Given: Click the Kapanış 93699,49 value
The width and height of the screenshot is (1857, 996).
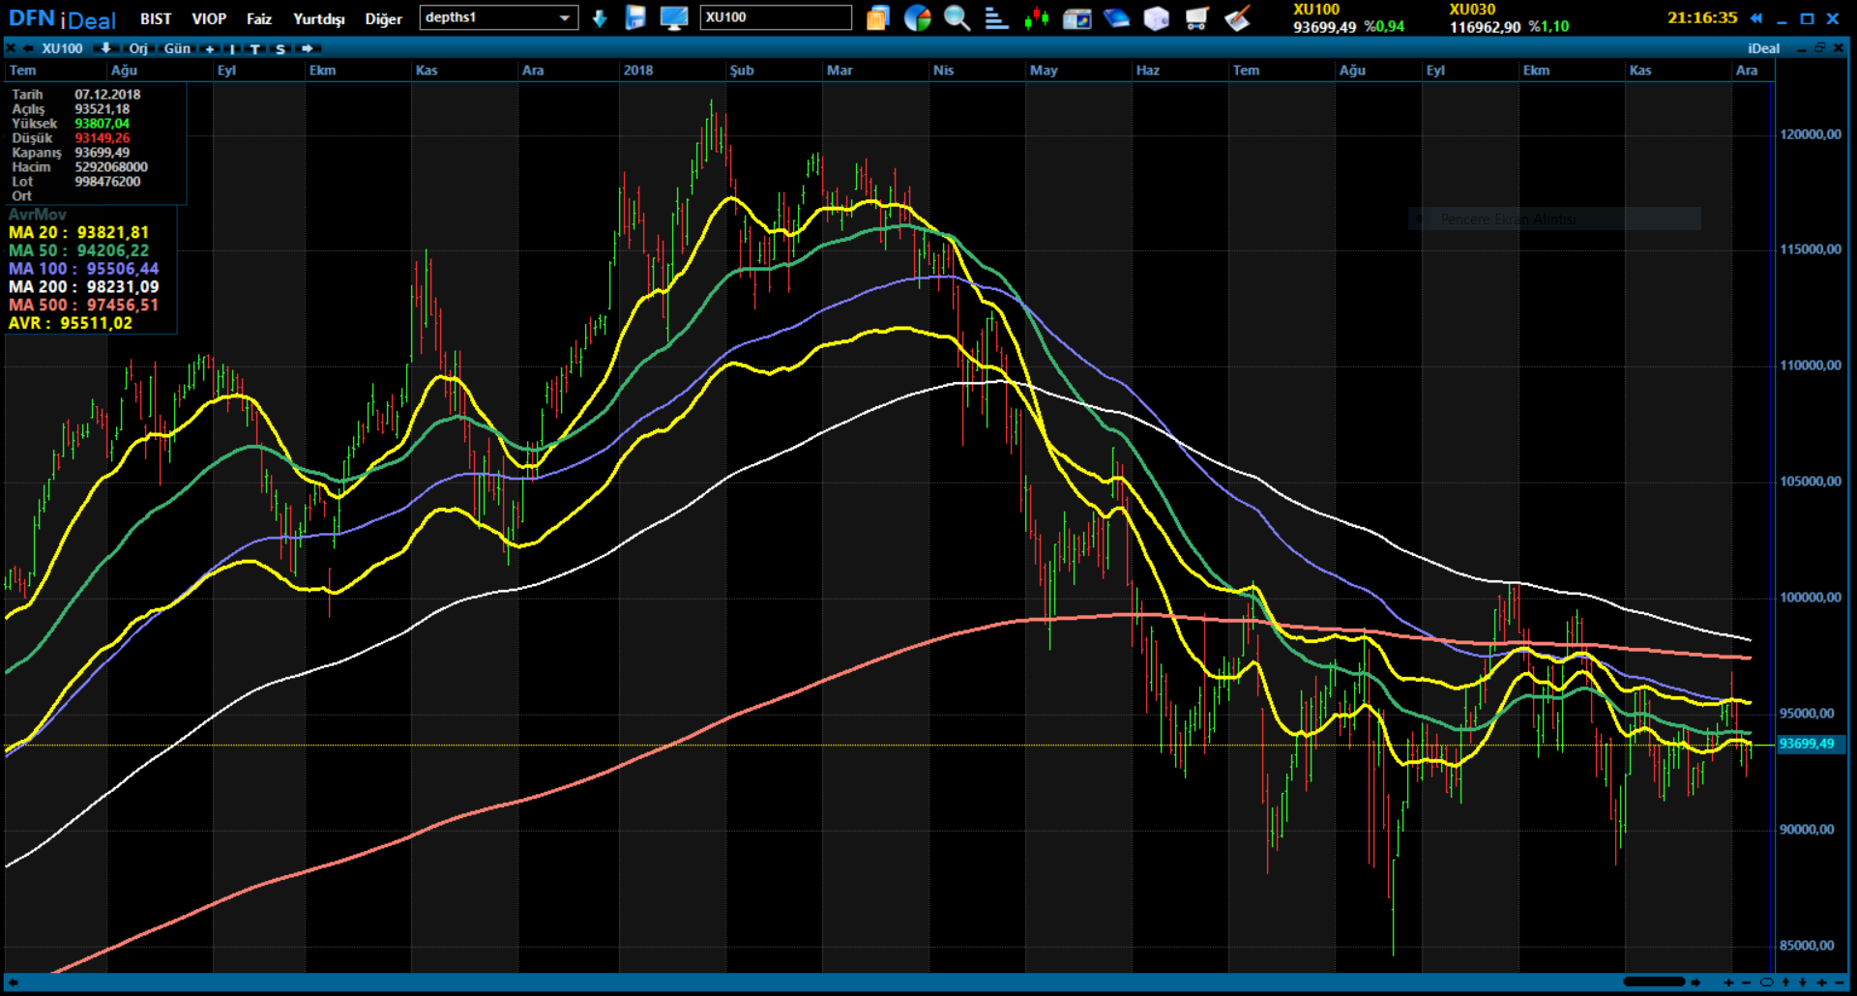Looking at the screenshot, I should point(102,152).
